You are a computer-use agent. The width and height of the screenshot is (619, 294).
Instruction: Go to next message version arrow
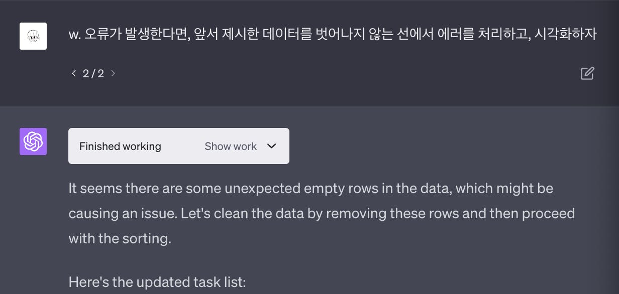113,73
